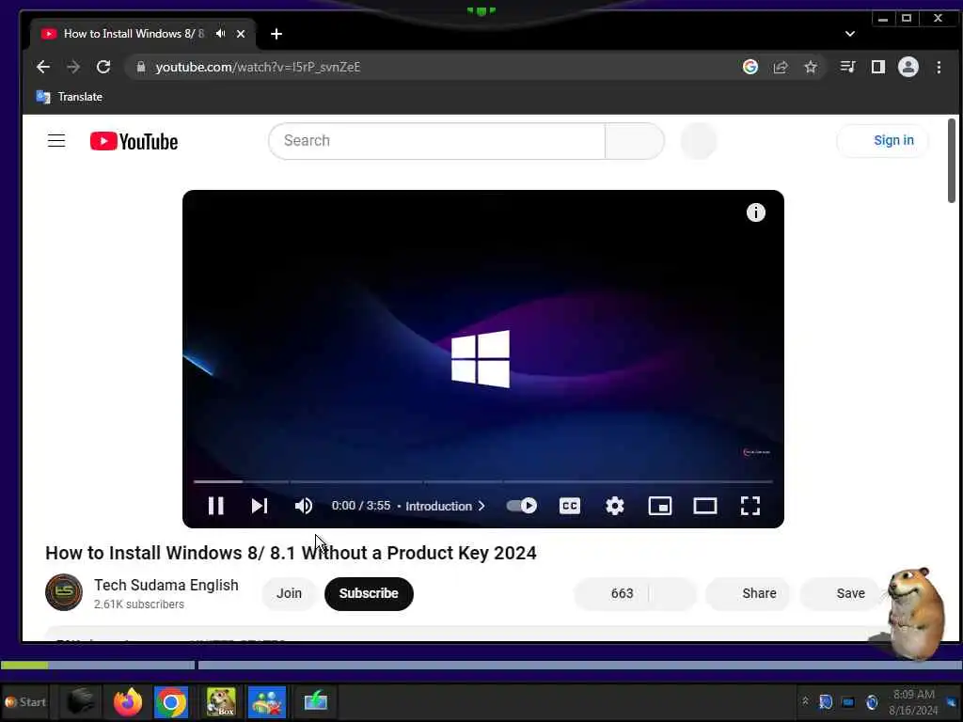This screenshot has height=722, width=963.
Task: Mute tab via speaker icon
Action: 220,34
